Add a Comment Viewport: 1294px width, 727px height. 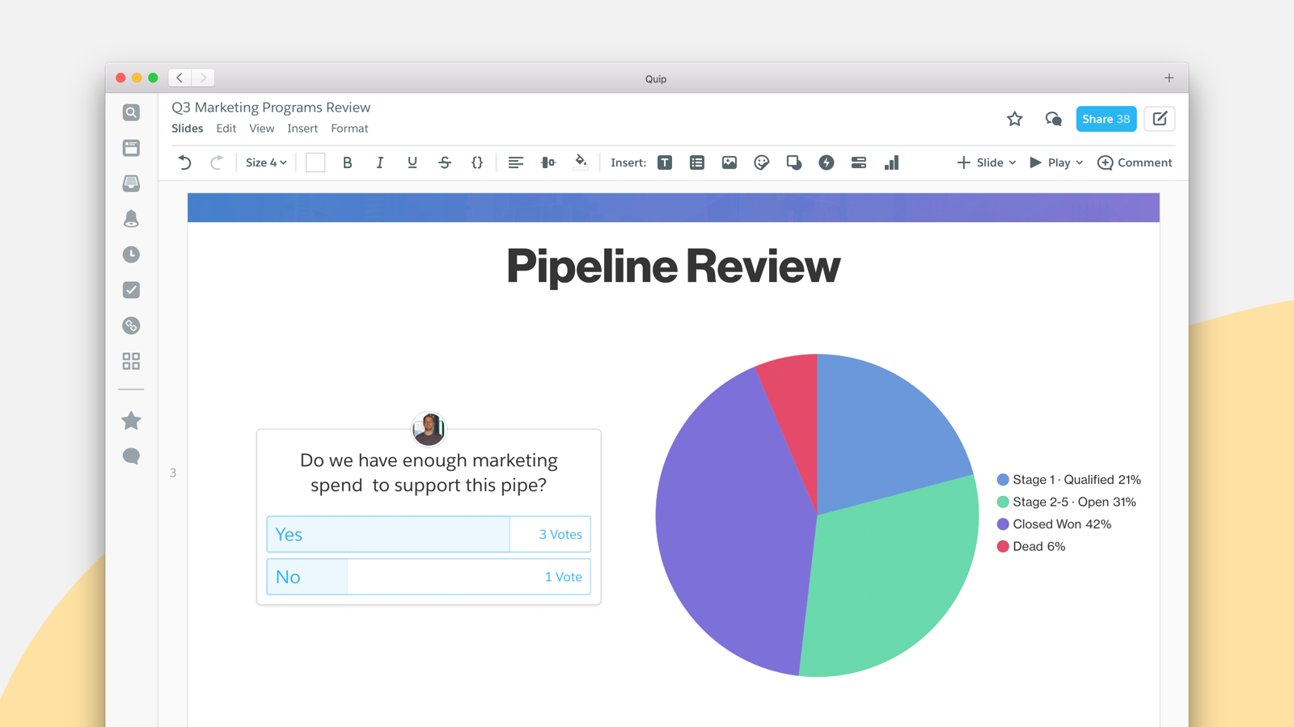1135,162
